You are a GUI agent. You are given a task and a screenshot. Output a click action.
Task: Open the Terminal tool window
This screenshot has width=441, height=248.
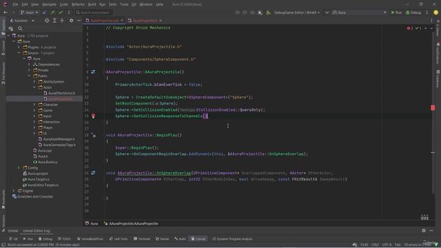[142, 239]
